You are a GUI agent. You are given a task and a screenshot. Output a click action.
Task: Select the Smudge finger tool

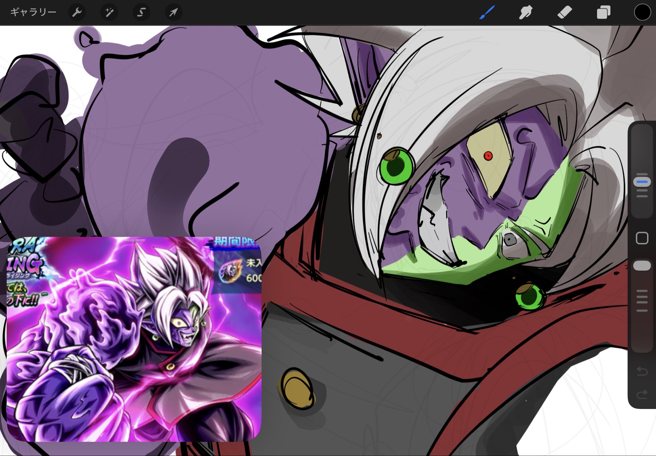(x=526, y=12)
